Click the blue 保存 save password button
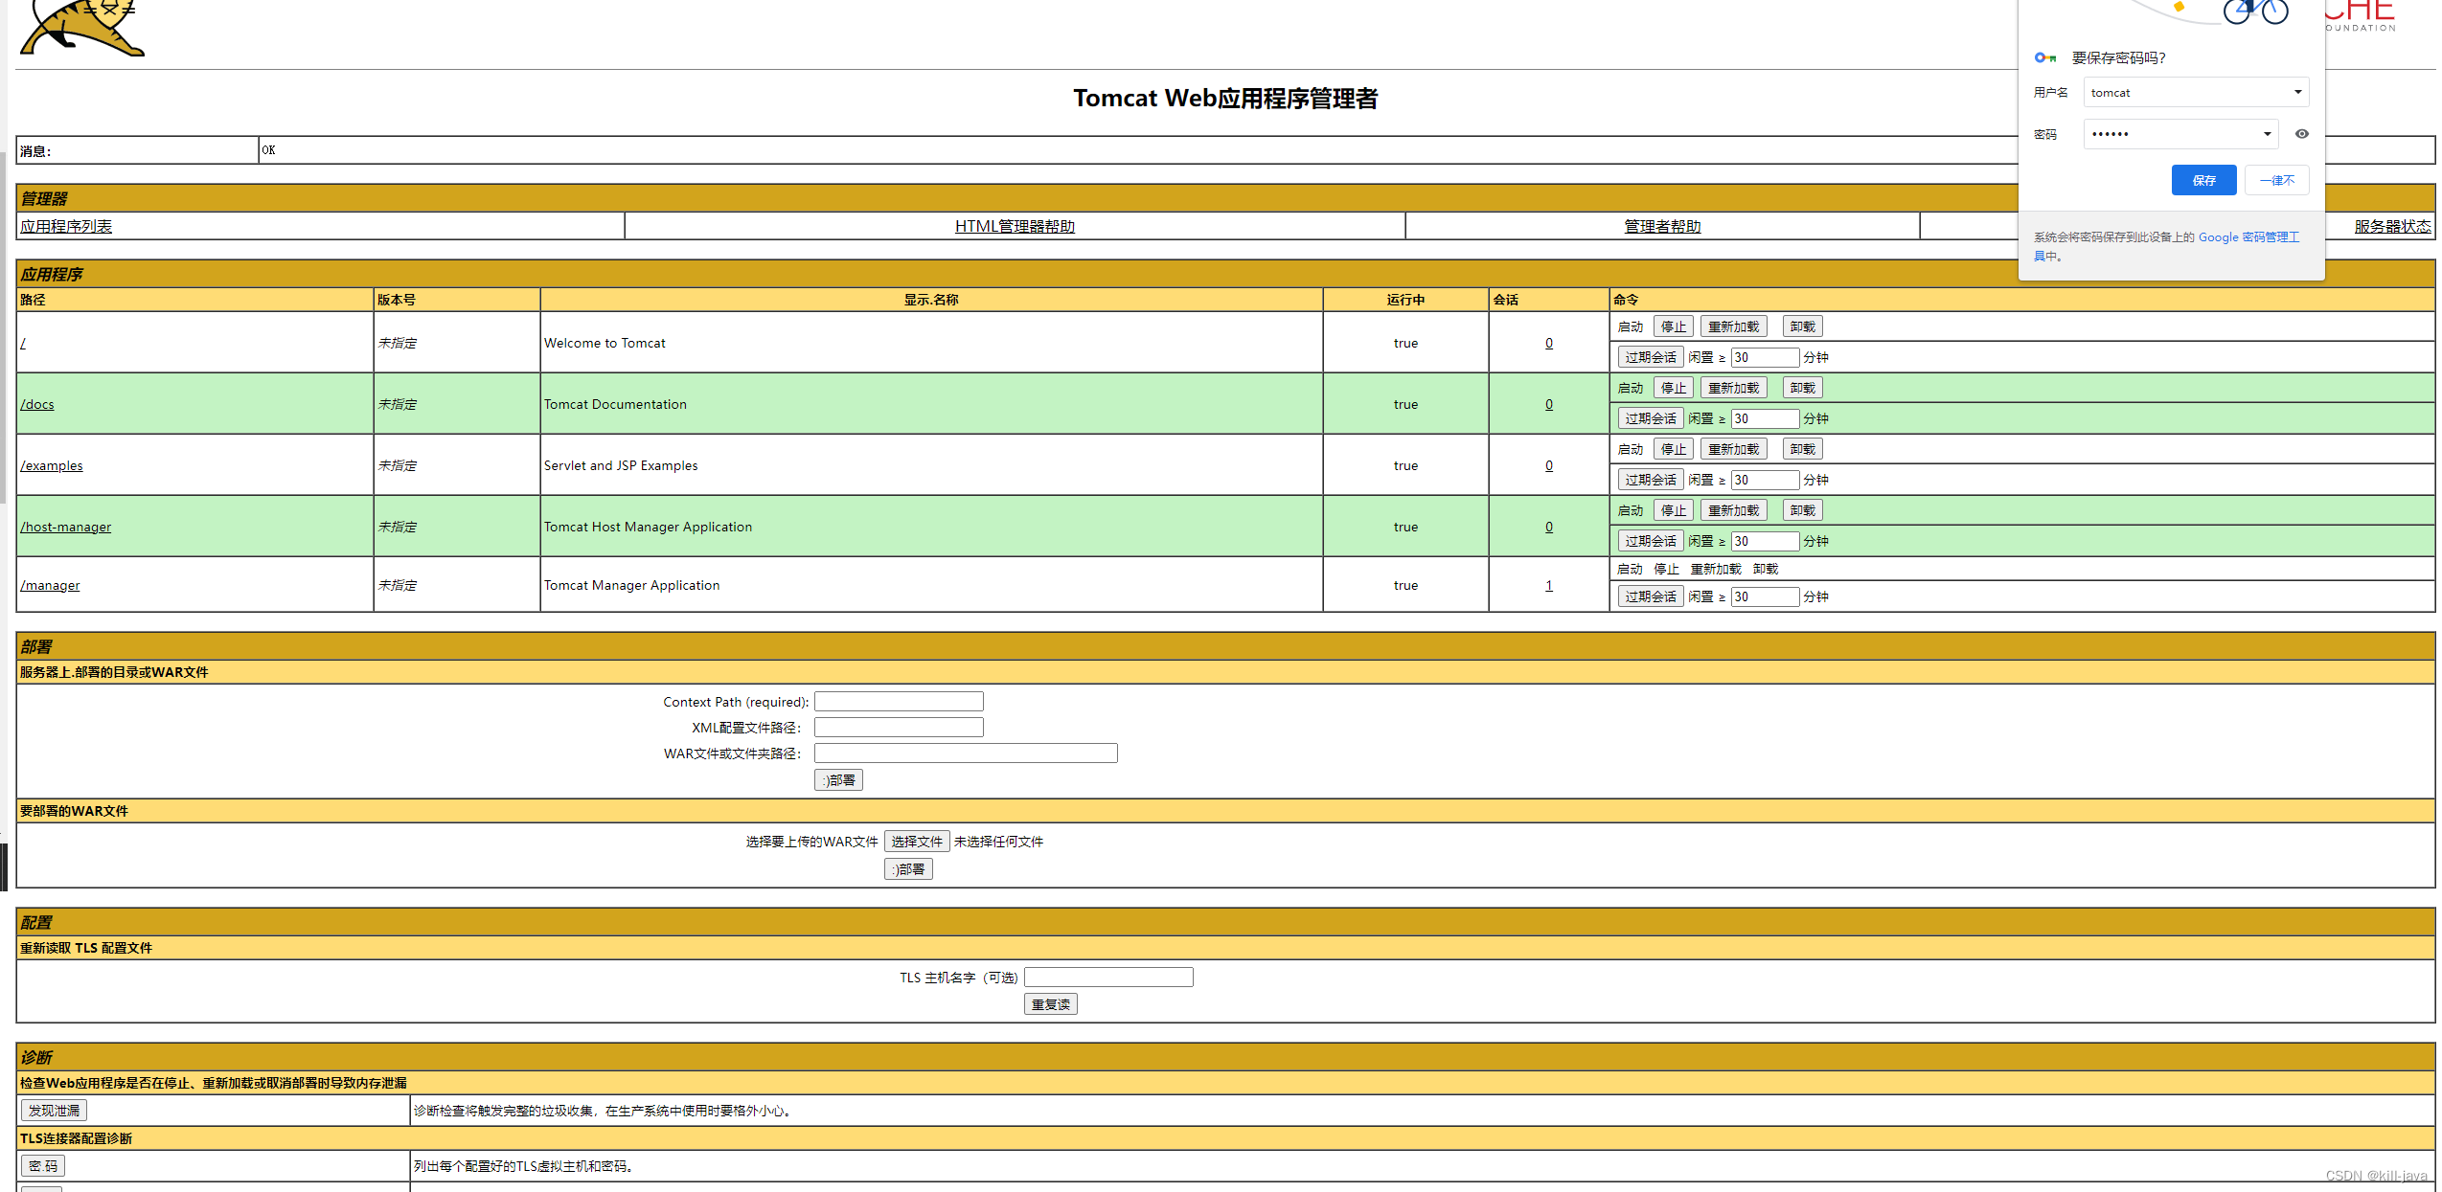This screenshot has height=1192, width=2442. pos(2203,180)
